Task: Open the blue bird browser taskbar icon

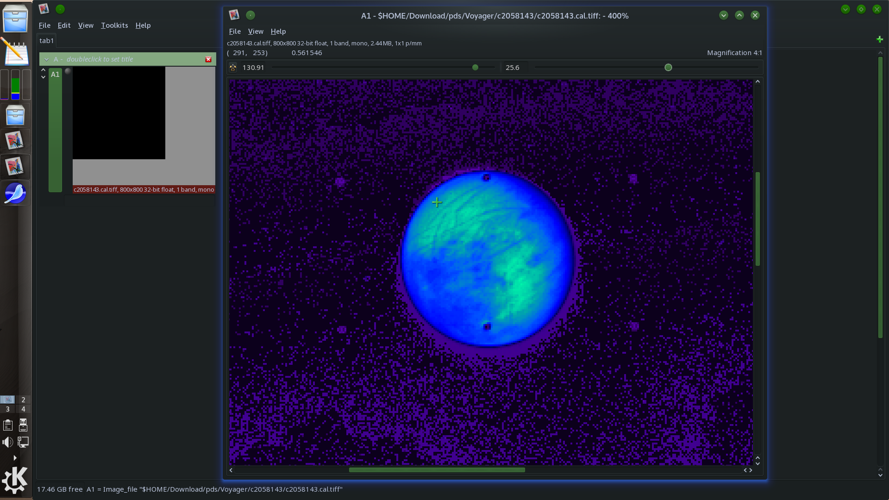Action: (x=15, y=194)
